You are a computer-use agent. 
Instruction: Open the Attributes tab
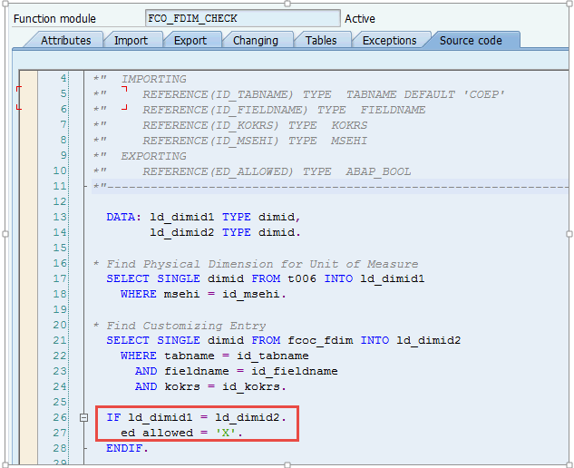[65, 40]
